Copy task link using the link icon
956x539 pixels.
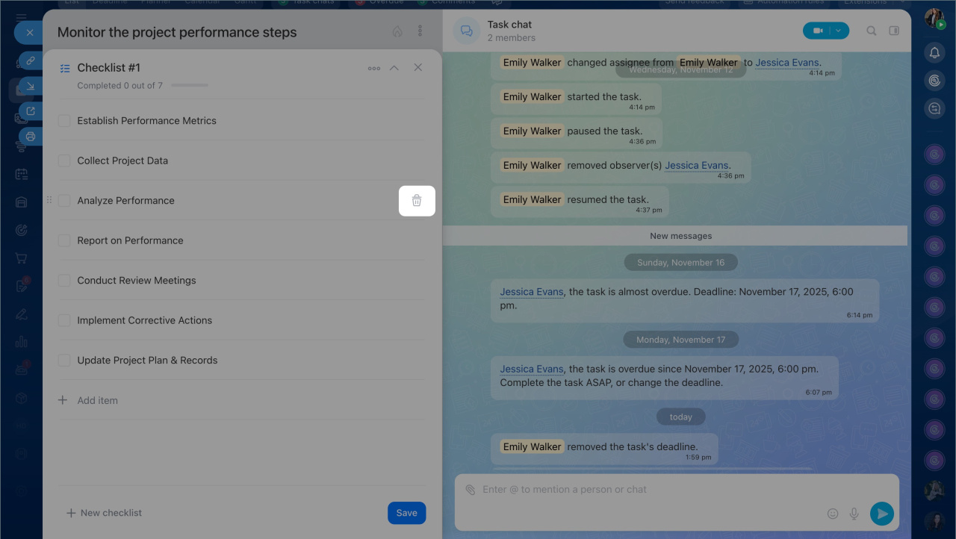coord(31,60)
